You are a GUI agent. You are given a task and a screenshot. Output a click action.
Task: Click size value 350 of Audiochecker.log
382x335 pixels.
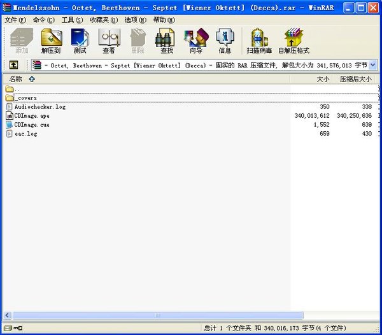pyautogui.click(x=325, y=107)
